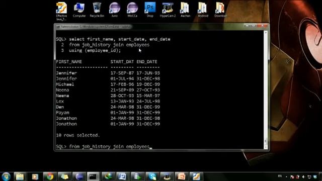322x181 pixels.
Task: Click the Payam row in query output
Action: [x=108, y=113]
